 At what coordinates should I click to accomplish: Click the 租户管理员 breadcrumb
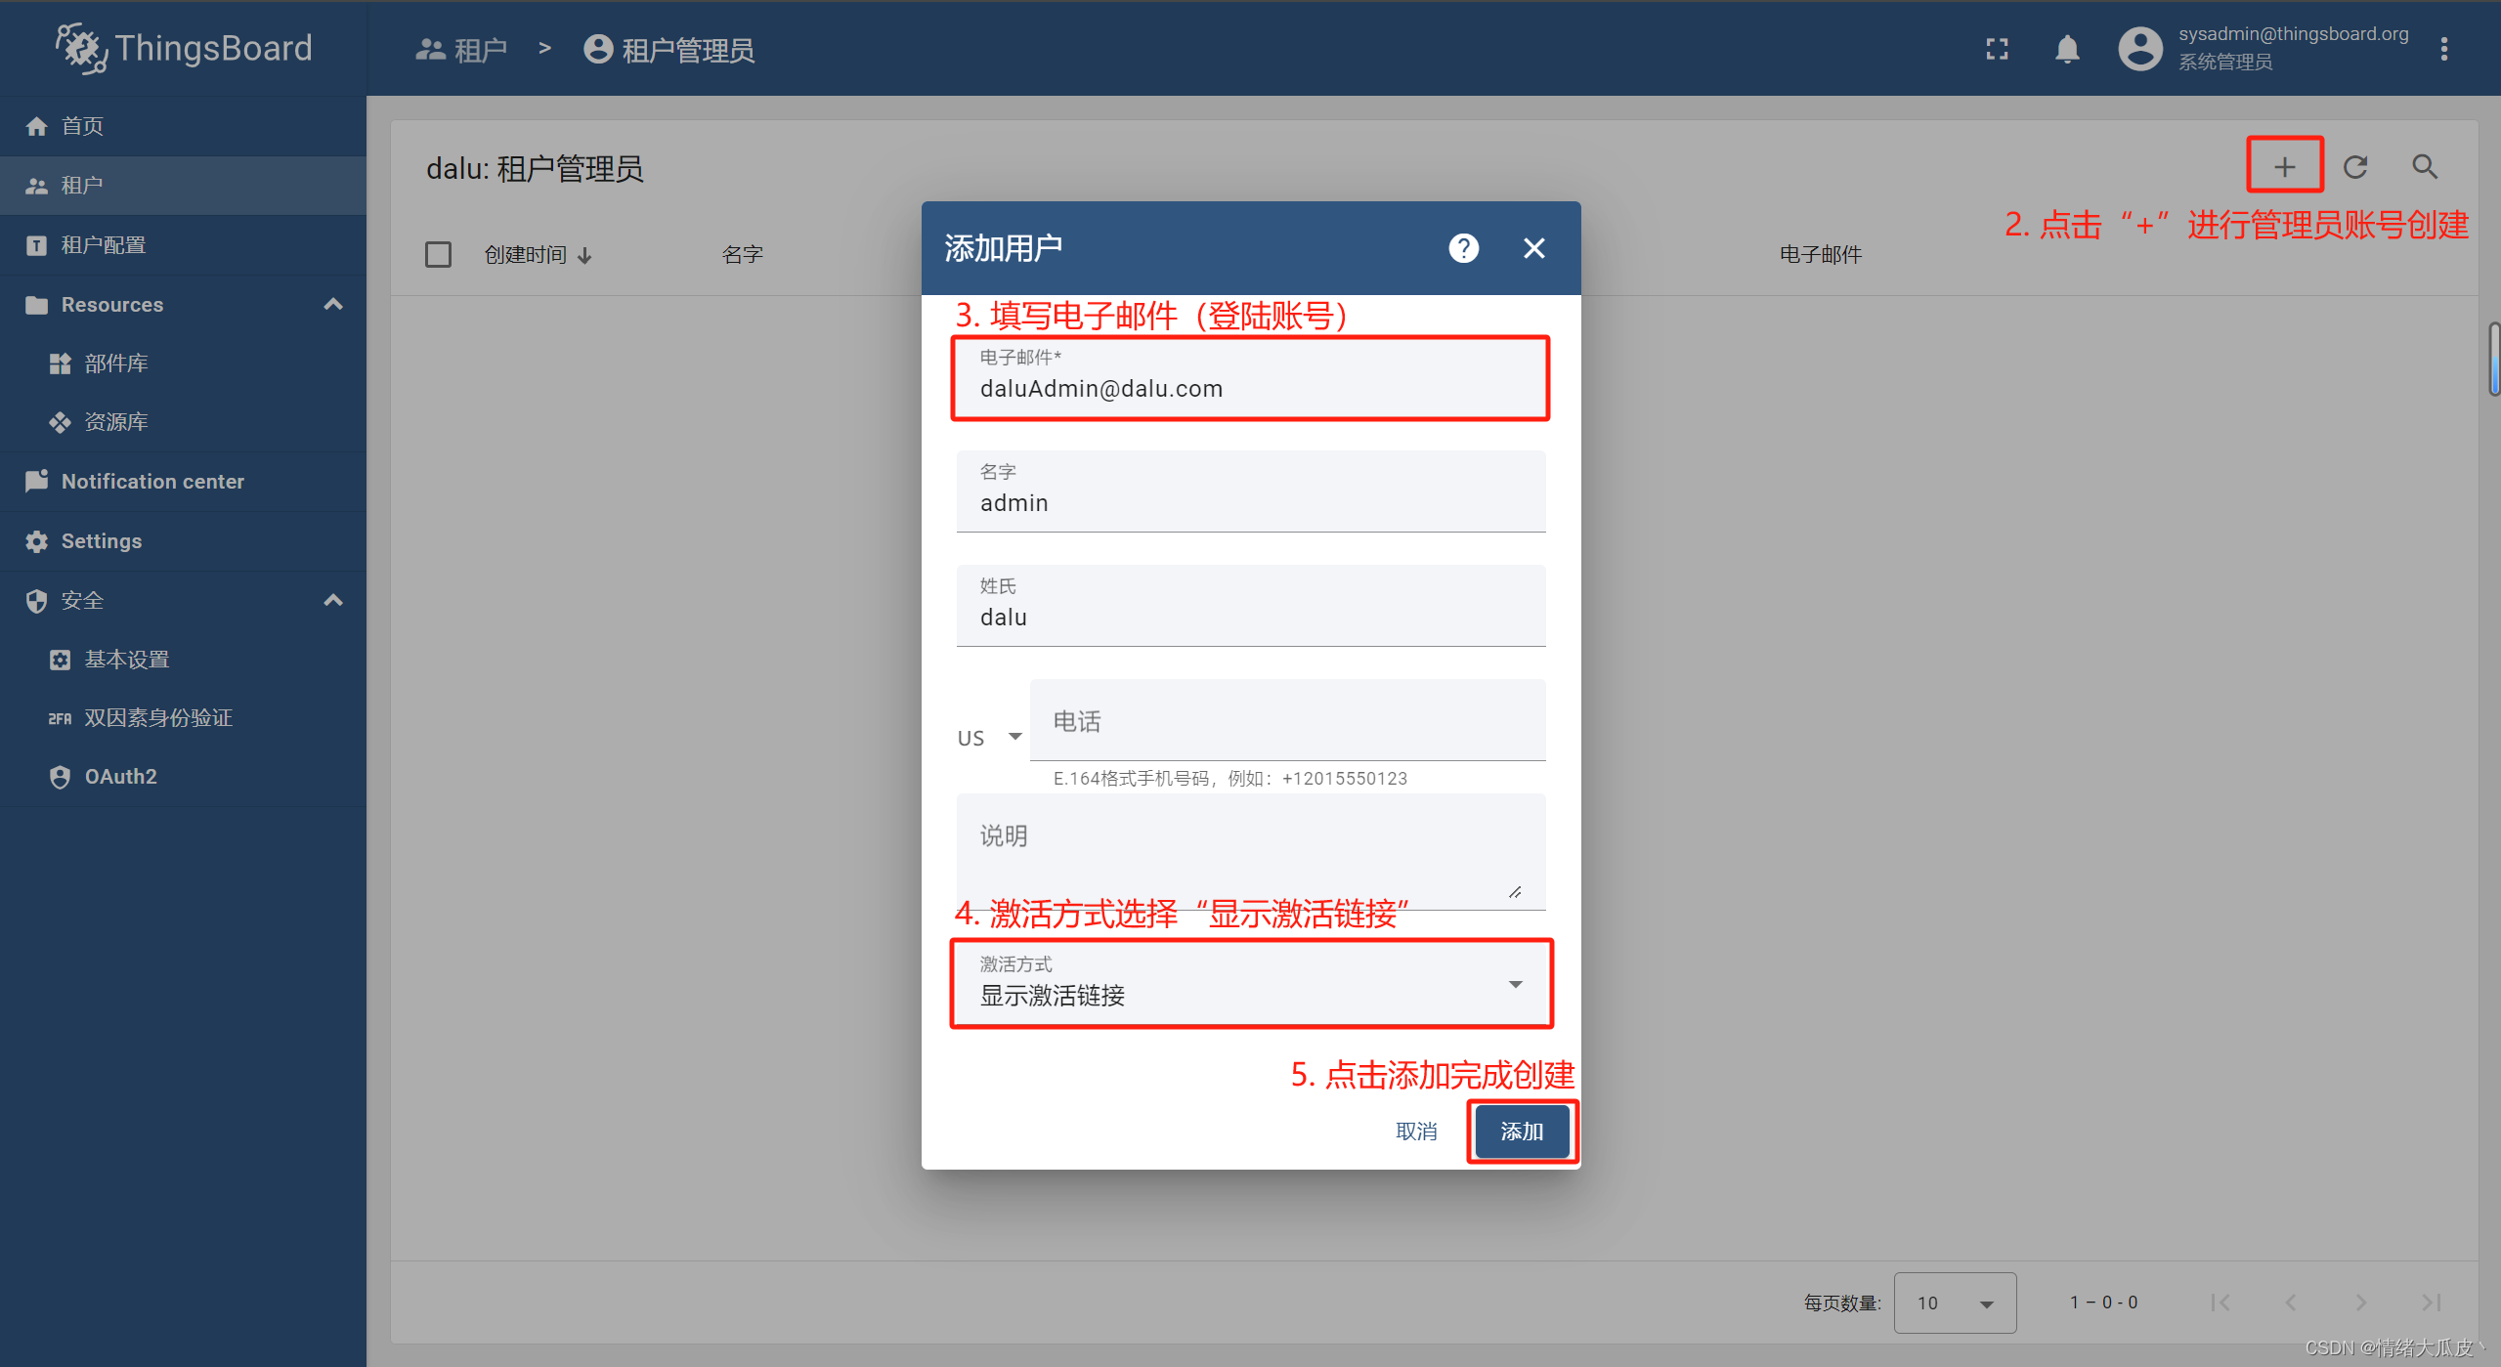(x=669, y=50)
